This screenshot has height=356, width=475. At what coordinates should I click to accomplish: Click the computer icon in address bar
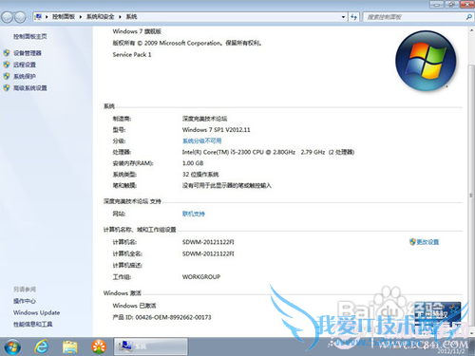click(38, 17)
